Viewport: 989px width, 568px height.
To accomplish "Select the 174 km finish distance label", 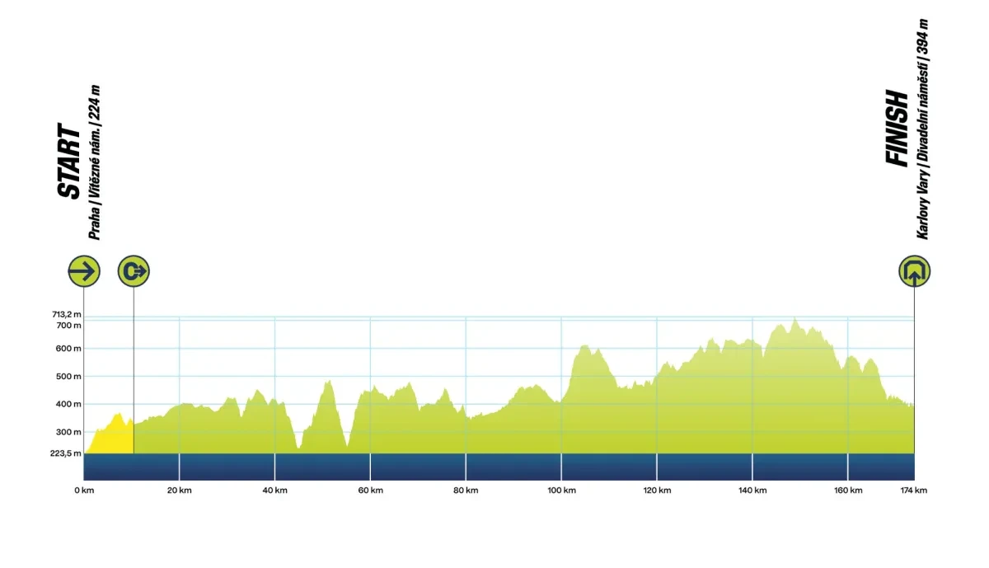I will (x=913, y=491).
